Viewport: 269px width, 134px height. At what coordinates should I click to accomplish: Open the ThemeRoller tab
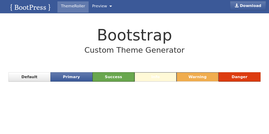point(73,7)
